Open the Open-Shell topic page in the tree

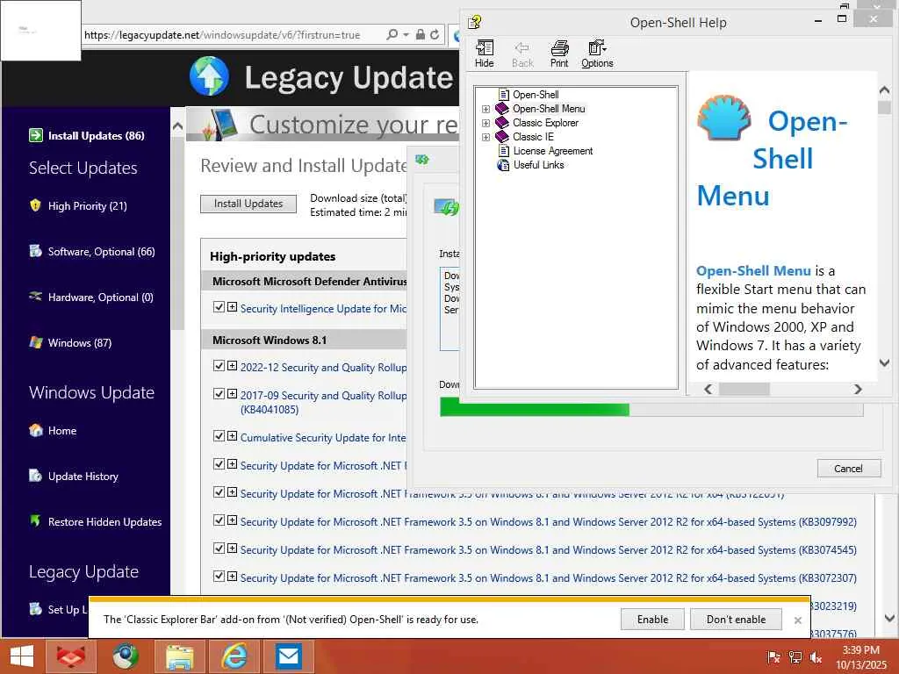(x=536, y=95)
